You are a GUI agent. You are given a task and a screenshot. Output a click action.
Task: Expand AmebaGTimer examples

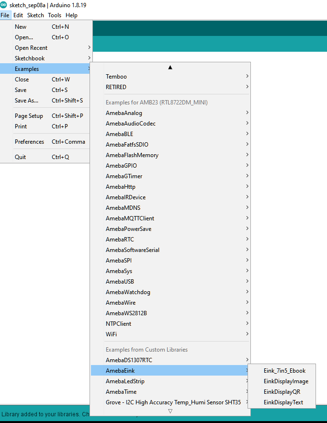170,176
